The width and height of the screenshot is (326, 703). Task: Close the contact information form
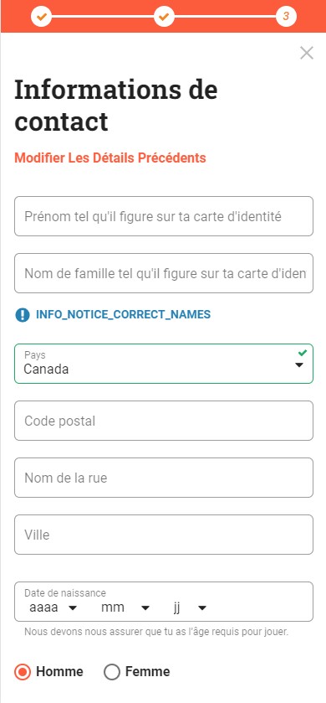[307, 53]
